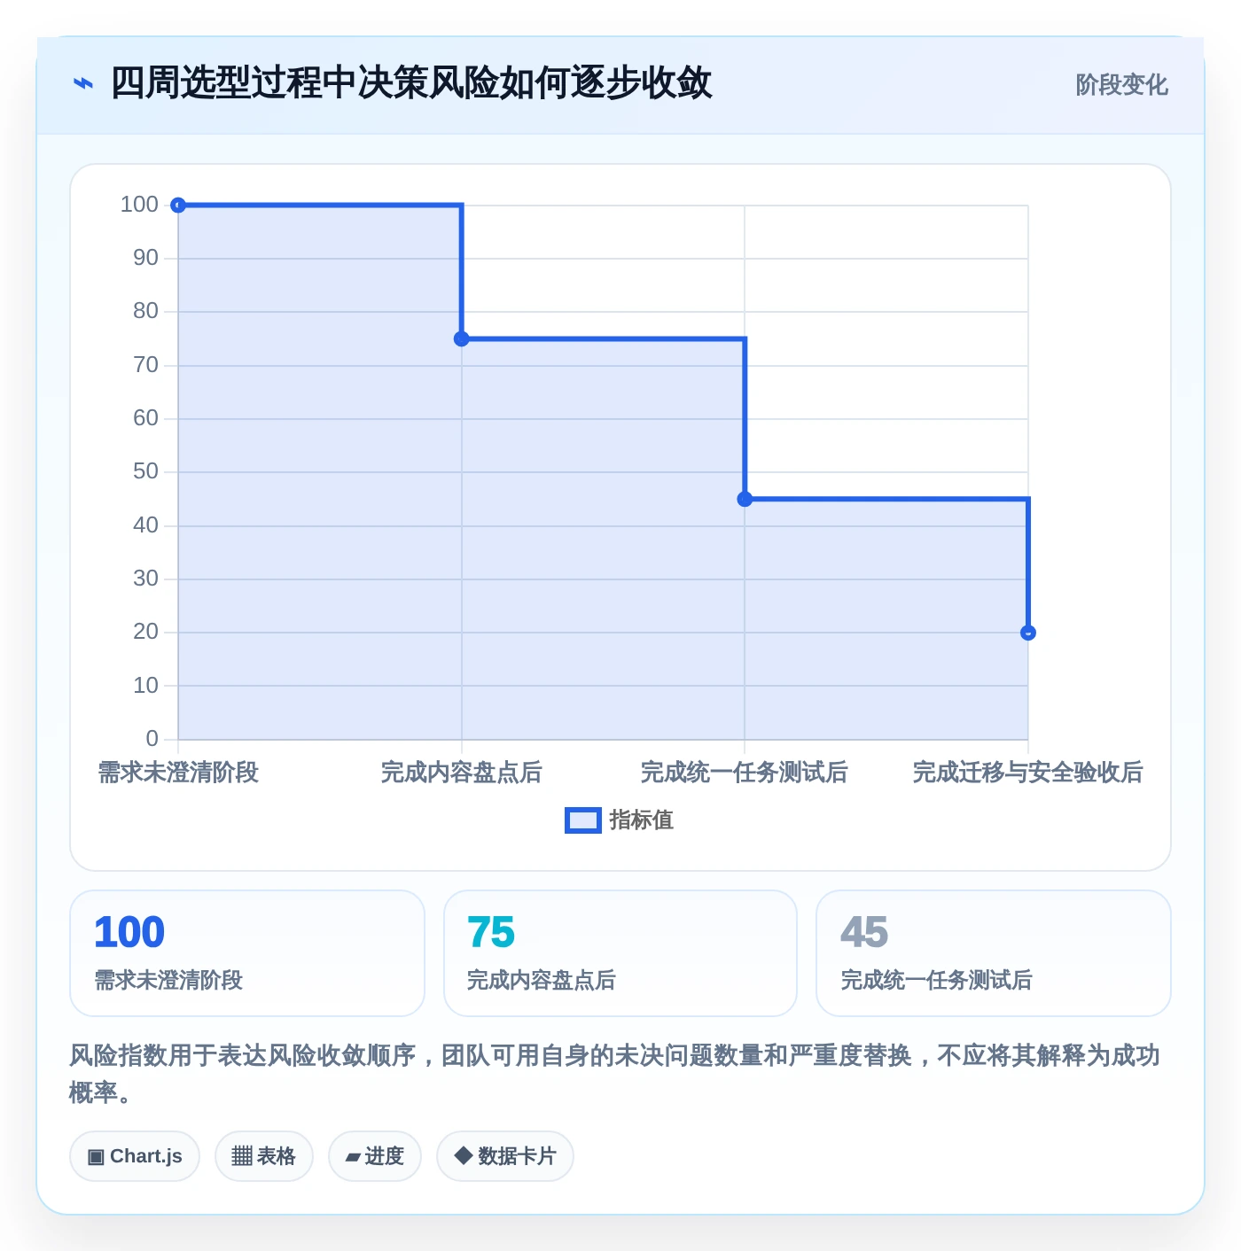Toggle the 指标值 legend swatch
This screenshot has width=1241, height=1251.
582,820
